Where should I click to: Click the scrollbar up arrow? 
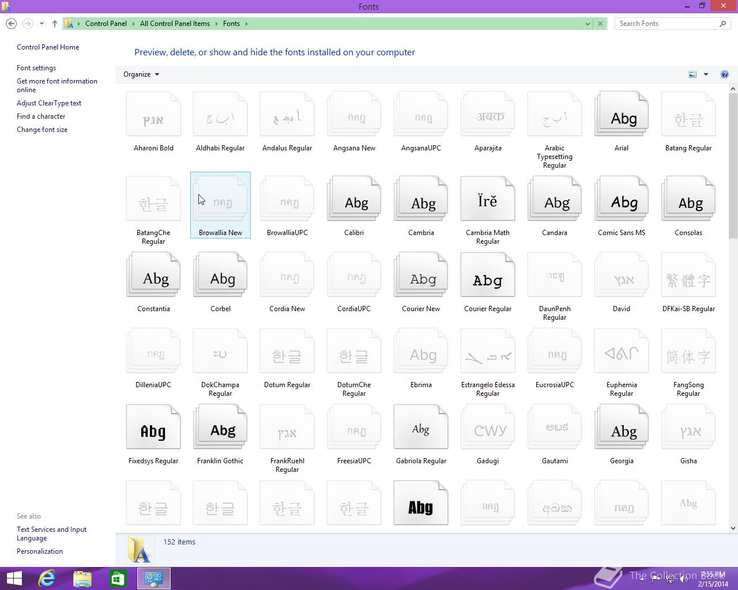(733, 89)
